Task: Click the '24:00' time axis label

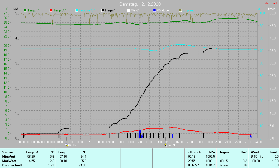Action: 258,142
